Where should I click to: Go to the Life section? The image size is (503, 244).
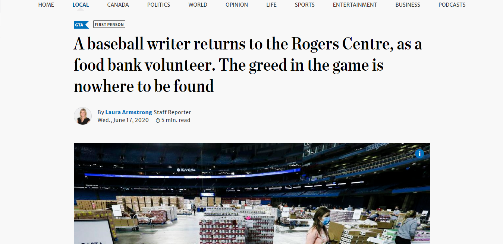tap(271, 5)
